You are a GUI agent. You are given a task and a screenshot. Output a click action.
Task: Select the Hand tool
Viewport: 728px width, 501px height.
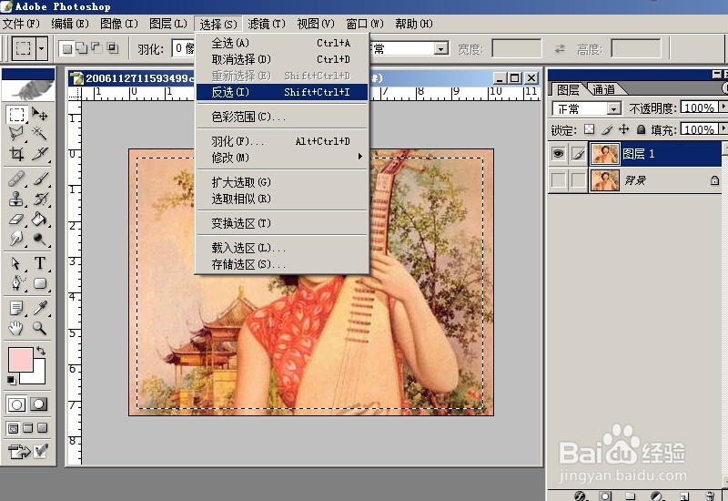(x=16, y=328)
